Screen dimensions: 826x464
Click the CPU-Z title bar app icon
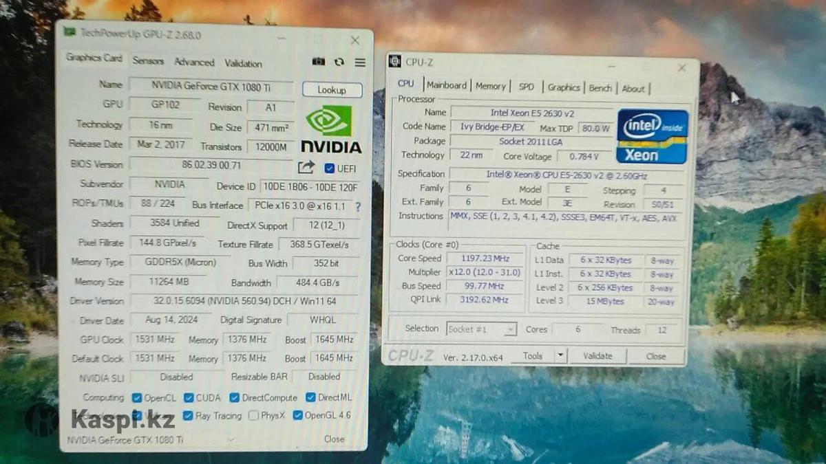point(395,62)
